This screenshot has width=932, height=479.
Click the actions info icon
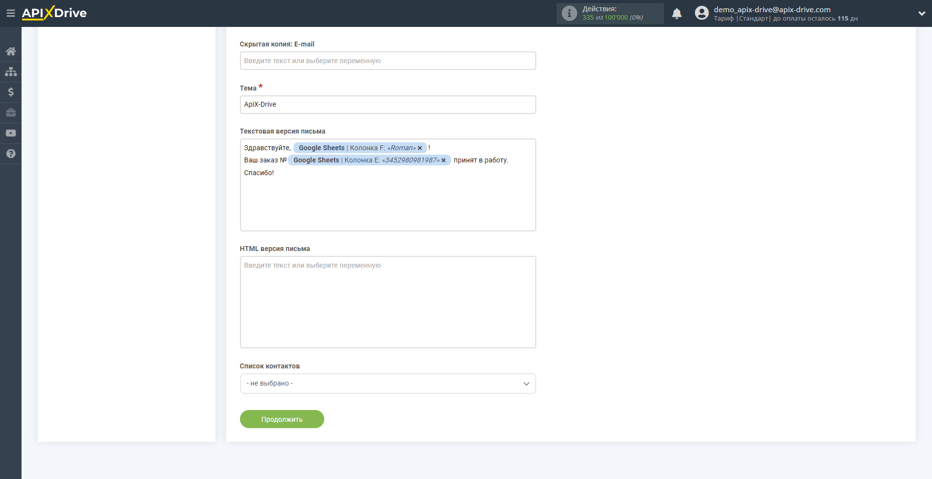569,13
